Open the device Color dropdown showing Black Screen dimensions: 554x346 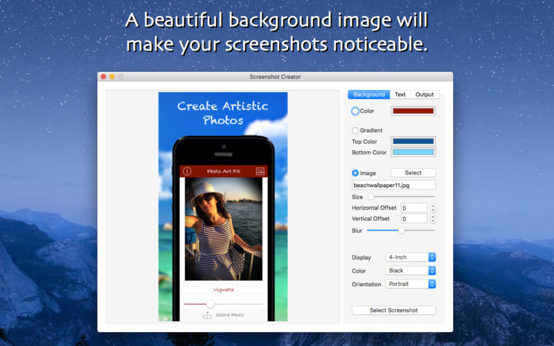(410, 271)
